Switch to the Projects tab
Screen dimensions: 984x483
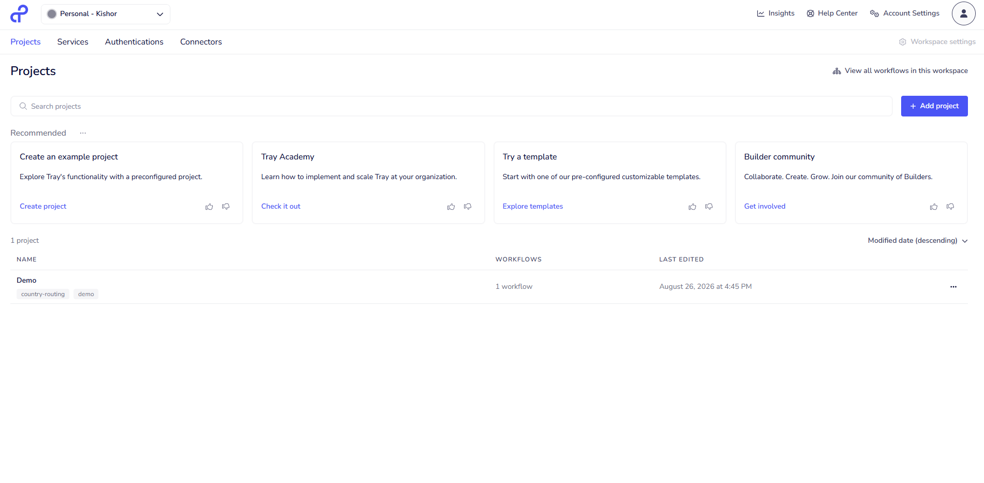25,42
